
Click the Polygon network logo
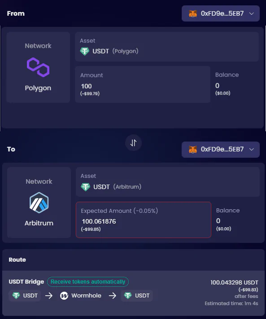38,67
